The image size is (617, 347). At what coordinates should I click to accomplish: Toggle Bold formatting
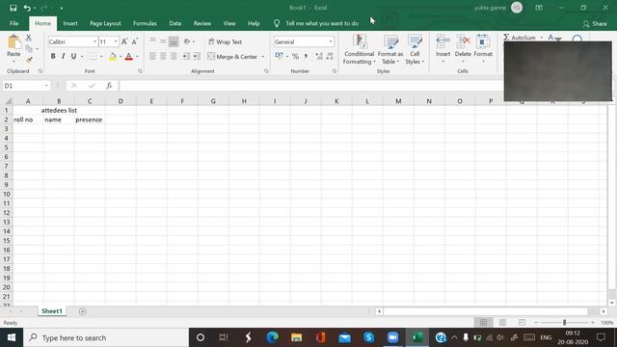53,56
